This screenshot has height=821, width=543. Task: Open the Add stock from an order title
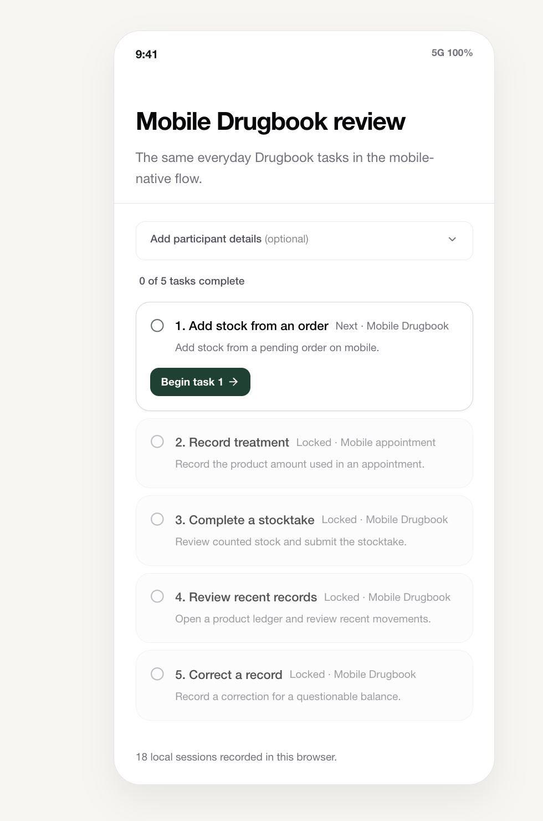coord(252,326)
